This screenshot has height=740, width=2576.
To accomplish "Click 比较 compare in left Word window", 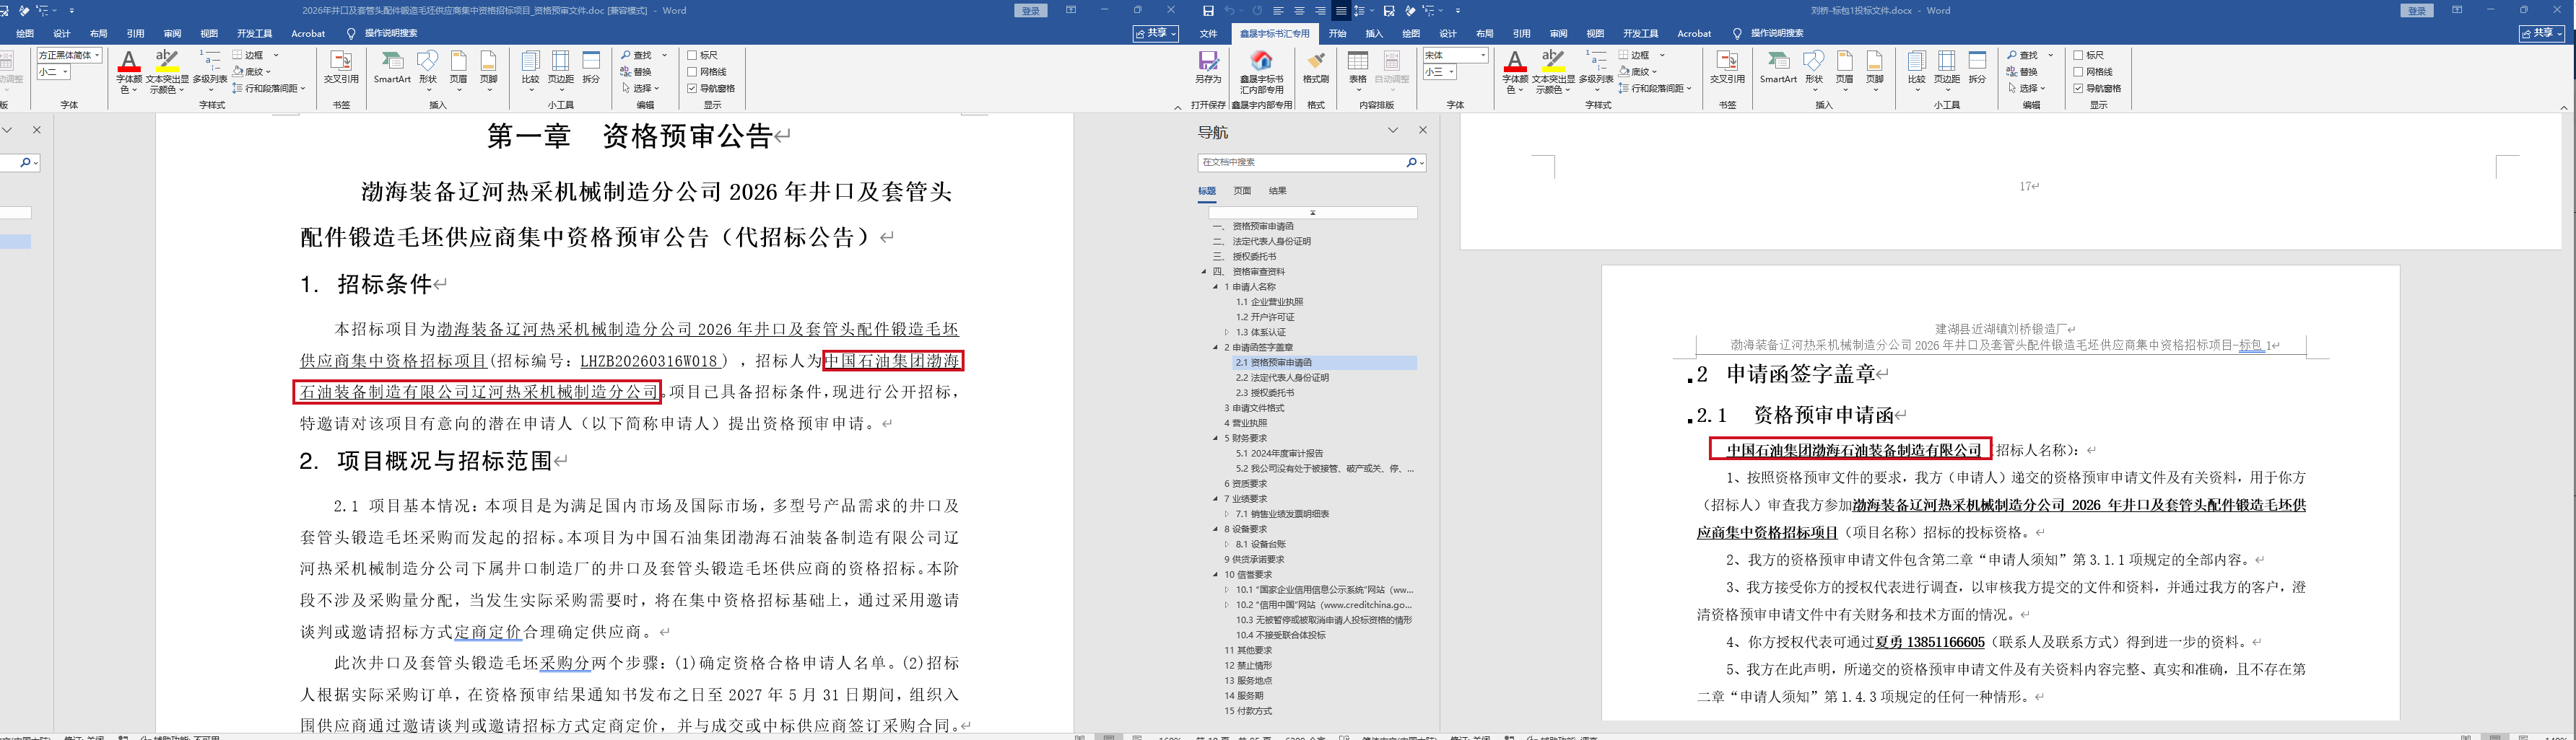I will pos(530,70).
